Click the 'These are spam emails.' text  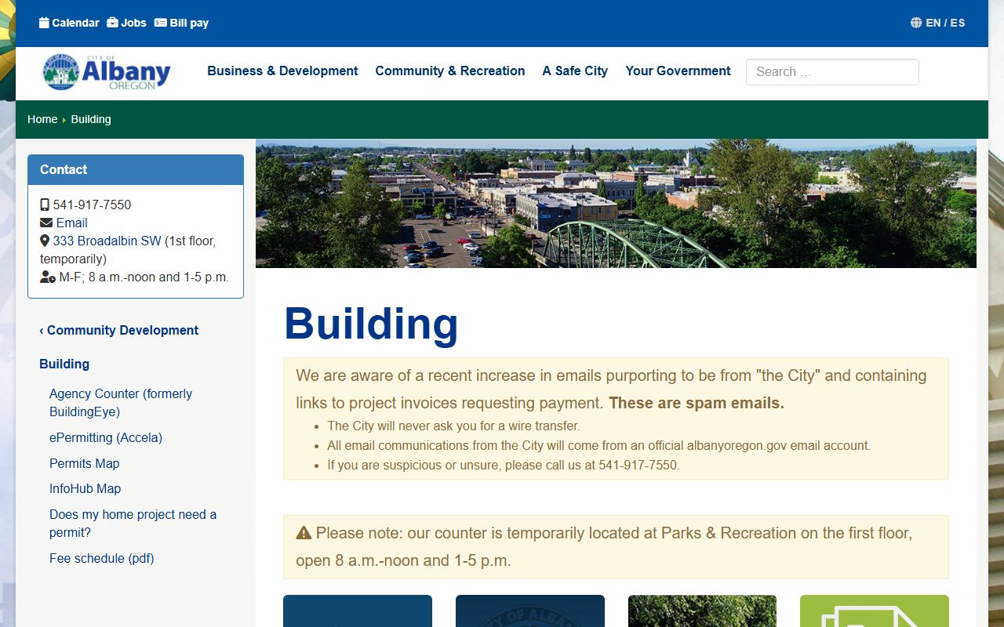697,403
